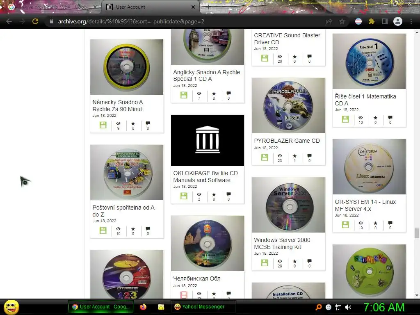Open Německy Snadno A Rychle thumbnail
Viewport: 420px width, 315px height.
[x=127, y=67]
